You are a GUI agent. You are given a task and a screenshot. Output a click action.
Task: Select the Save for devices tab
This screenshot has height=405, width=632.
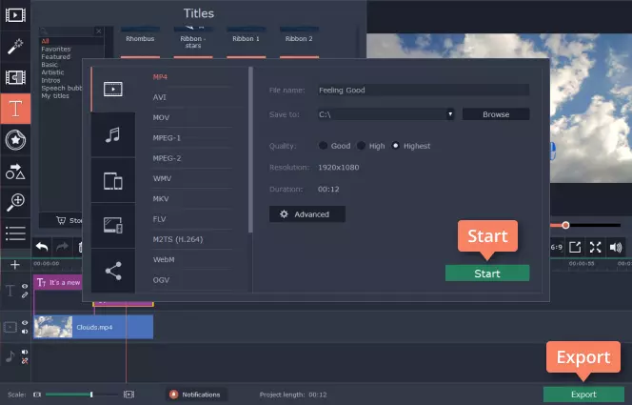113,180
